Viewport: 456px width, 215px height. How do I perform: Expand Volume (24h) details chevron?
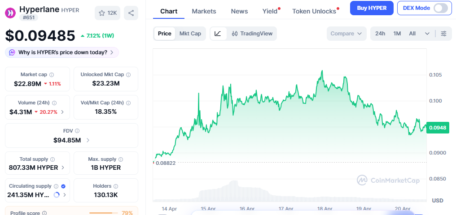[x=62, y=112]
